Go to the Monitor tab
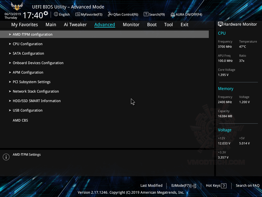 (x=131, y=25)
